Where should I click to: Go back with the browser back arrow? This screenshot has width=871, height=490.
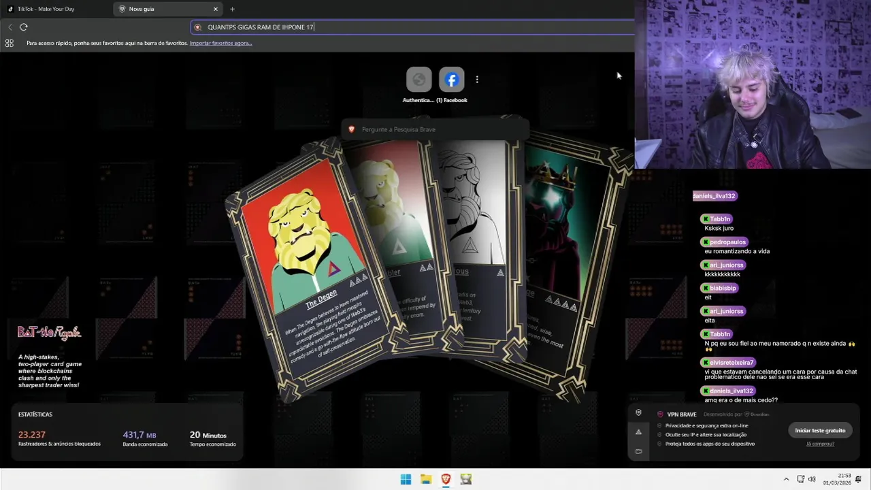point(10,27)
